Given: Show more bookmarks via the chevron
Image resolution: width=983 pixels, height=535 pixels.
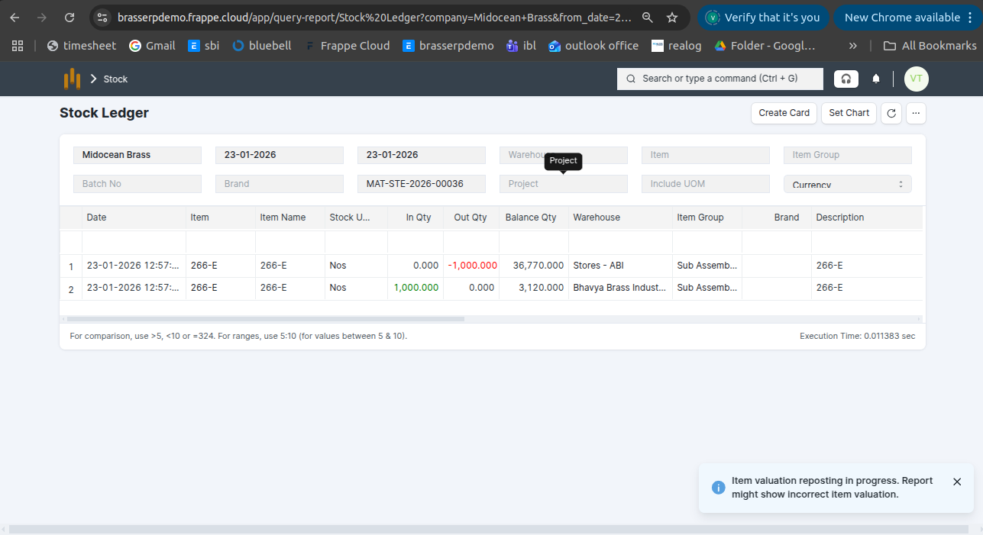Looking at the screenshot, I should coord(852,46).
